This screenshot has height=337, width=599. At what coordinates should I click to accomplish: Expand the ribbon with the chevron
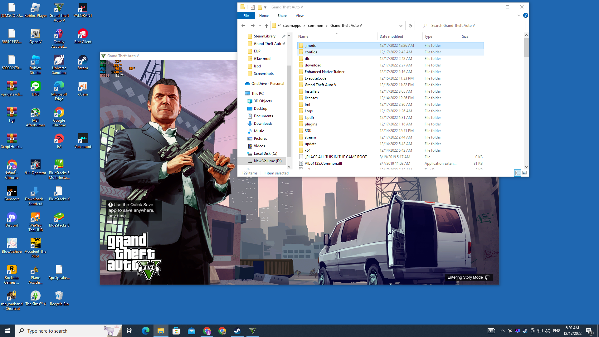coord(519,15)
